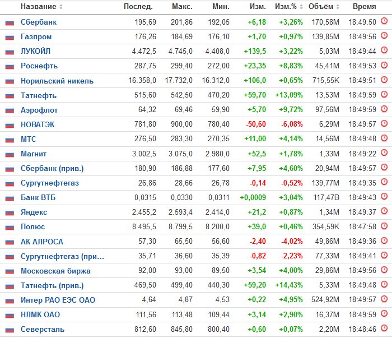
Task: Click the clock icon in Роснефть row
Action: (x=384, y=65)
